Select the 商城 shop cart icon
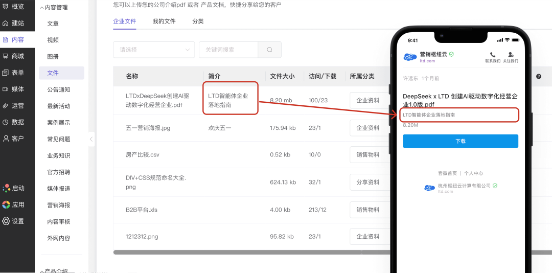 click(x=5, y=56)
